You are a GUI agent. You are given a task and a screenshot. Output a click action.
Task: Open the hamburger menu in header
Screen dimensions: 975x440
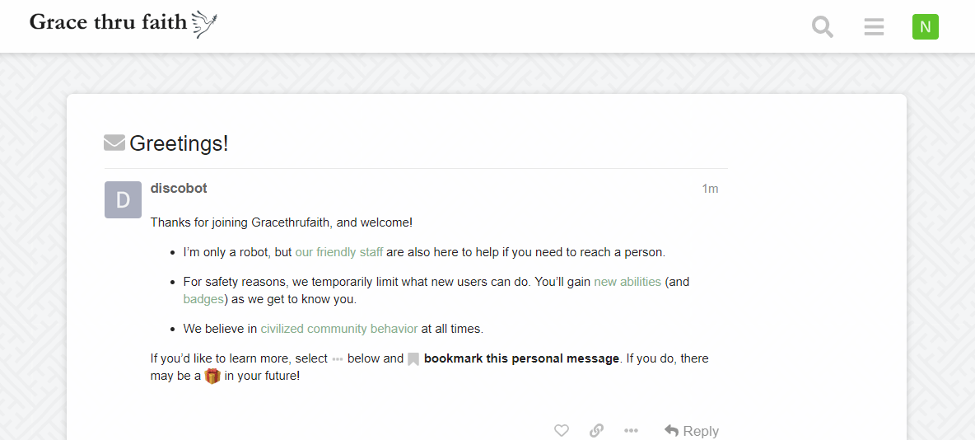[x=874, y=26]
